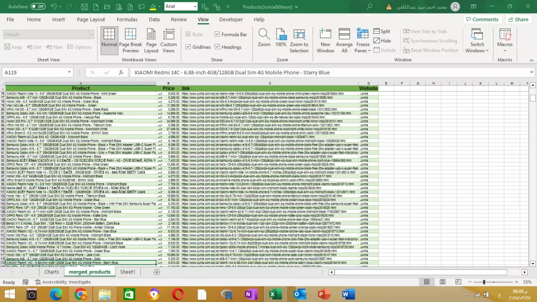Open the file name title dropdown
The image size is (537, 302).
pos(296,7)
